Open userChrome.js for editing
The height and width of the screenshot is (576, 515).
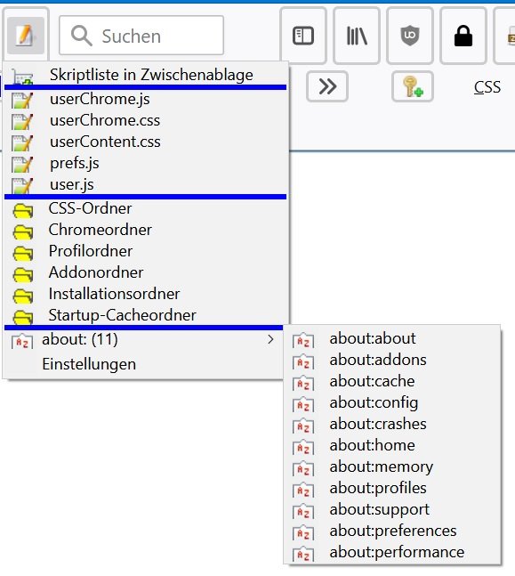click(x=145, y=99)
